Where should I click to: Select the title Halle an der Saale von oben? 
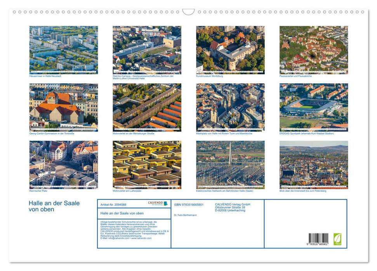[54, 205]
